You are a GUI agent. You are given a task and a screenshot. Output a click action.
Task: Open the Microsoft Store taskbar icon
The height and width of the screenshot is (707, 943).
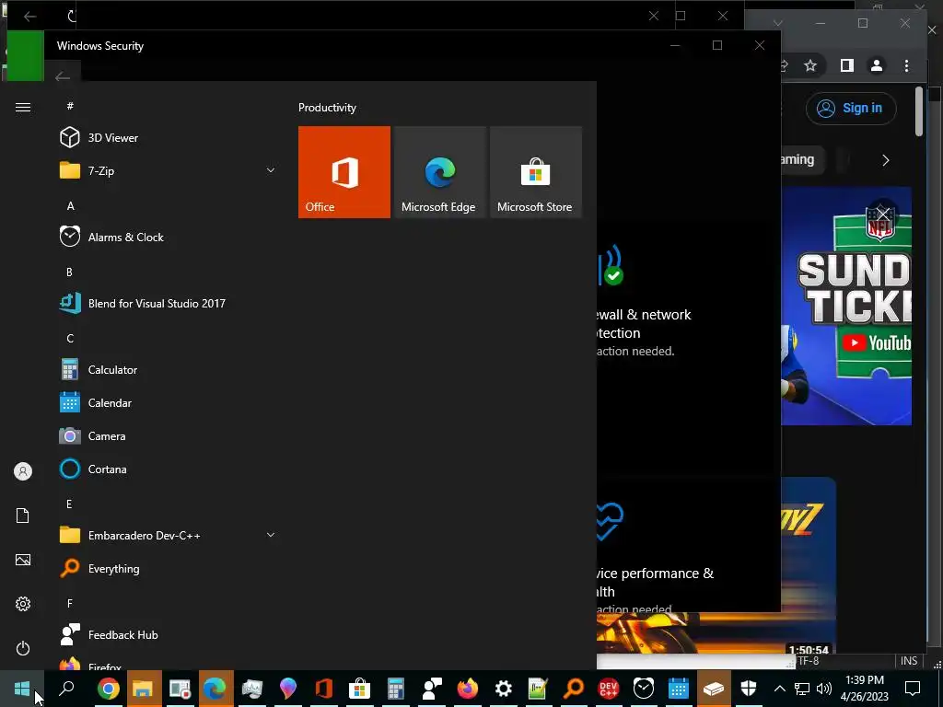359,689
